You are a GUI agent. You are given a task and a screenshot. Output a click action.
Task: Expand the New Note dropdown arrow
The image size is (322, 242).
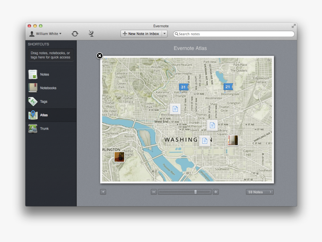(164, 34)
